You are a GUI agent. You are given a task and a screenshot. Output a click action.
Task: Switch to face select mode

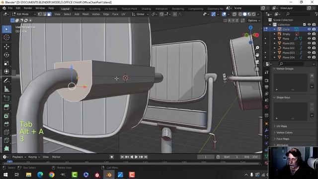click(49, 14)
